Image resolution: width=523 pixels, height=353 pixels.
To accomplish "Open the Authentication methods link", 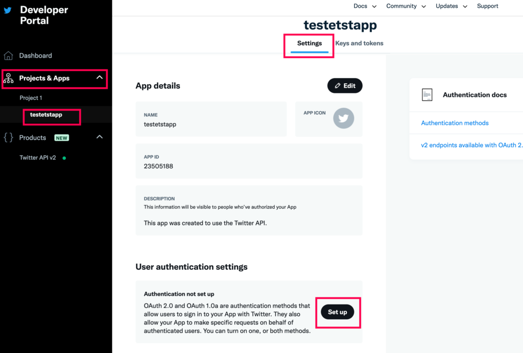I will (455, 123).
